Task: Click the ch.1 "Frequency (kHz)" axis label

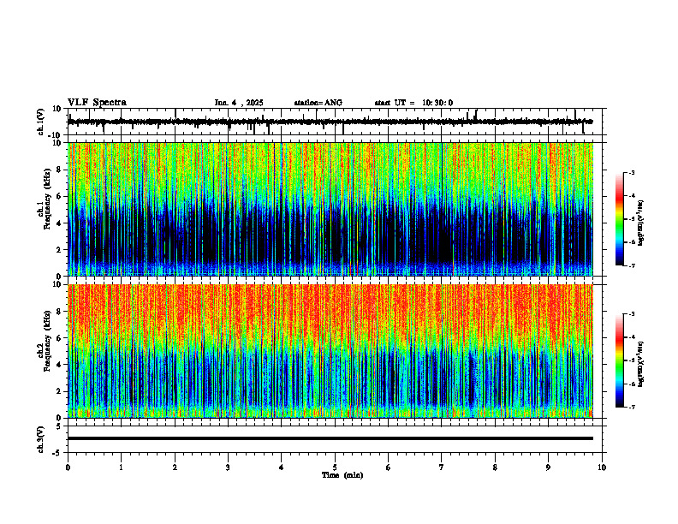Action: tap(47, 199)
